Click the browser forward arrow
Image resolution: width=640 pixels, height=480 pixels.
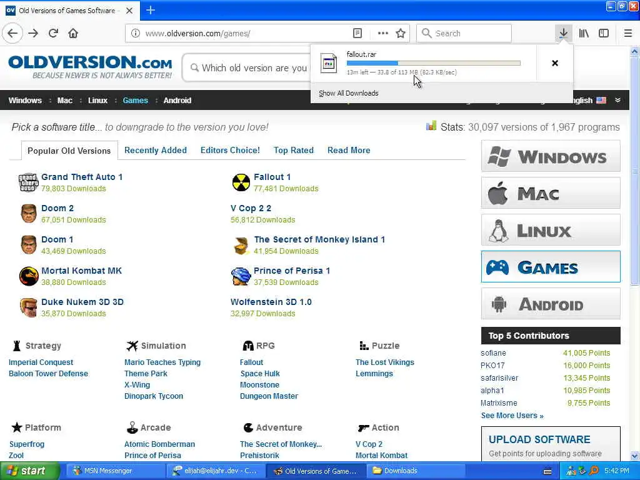pyautogui.click(x=33, y=33)
